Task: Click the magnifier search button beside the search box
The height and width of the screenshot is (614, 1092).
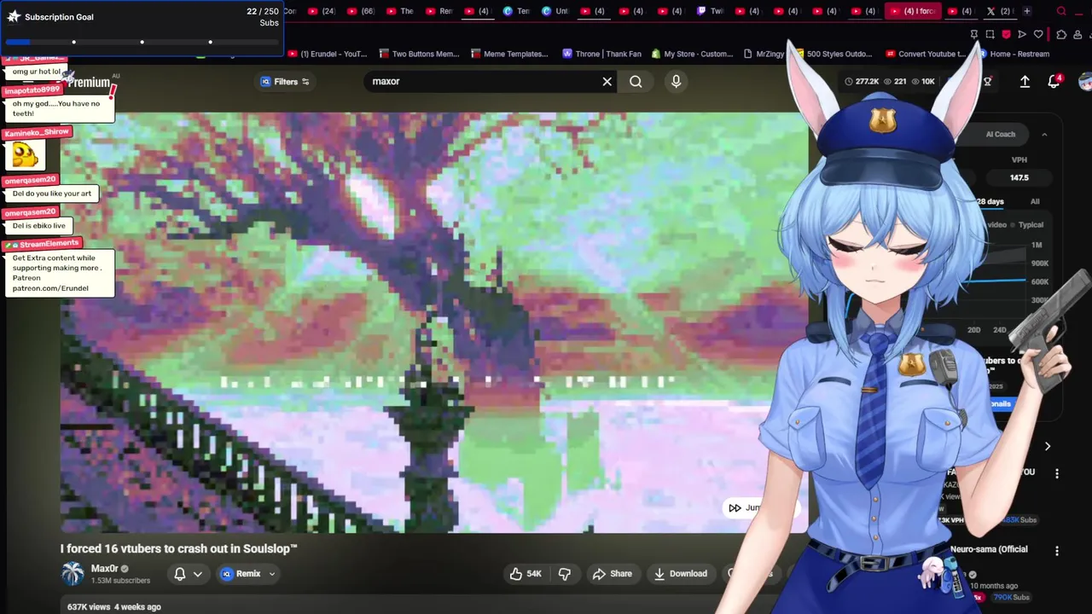Action: (x=636, y=82)
